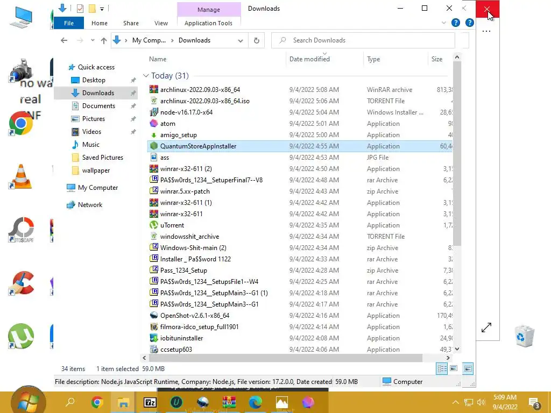
Task: Click the Back navigation arrow
Action: click(x=64, y=40)
